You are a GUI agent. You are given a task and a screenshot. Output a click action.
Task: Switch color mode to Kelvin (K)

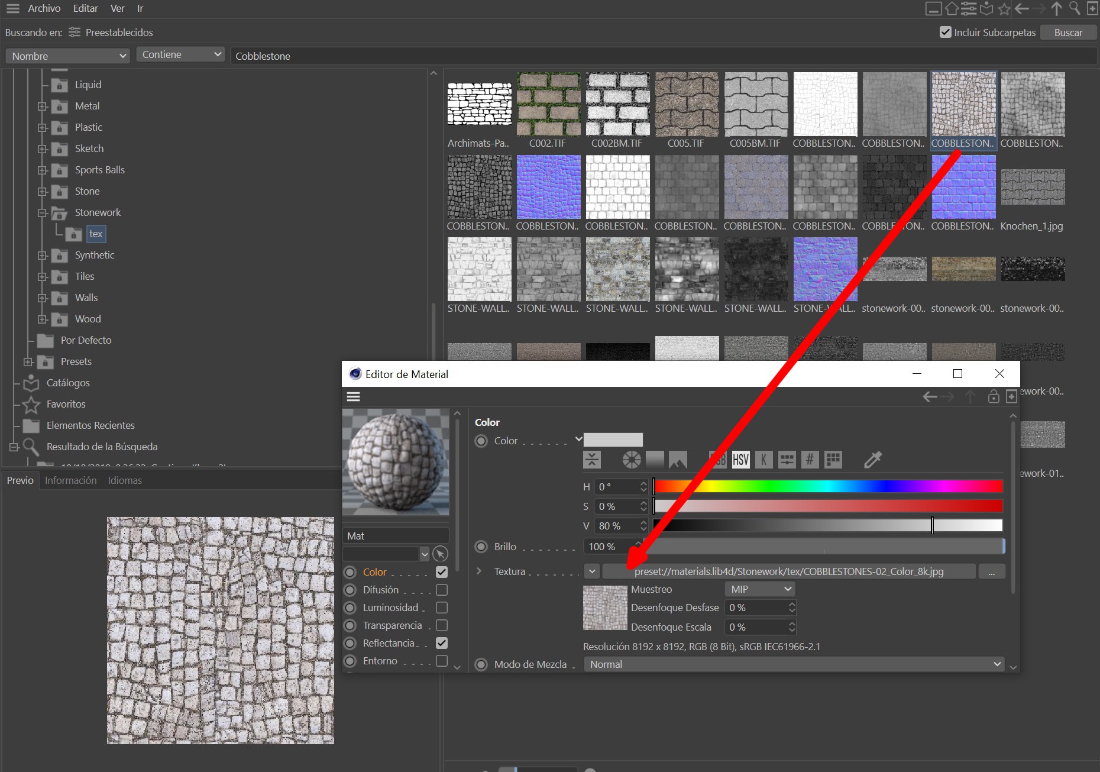click(763, 460)
